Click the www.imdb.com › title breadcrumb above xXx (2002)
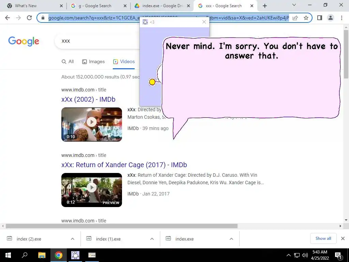The height and width of the screenshot is (262, 349). point(84,90)
